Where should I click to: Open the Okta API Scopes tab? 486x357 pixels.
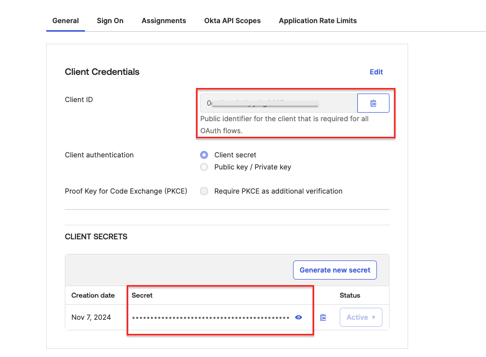pos(232,21)
